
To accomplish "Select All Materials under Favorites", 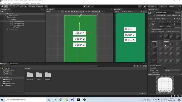I will (x=9, y=70).
